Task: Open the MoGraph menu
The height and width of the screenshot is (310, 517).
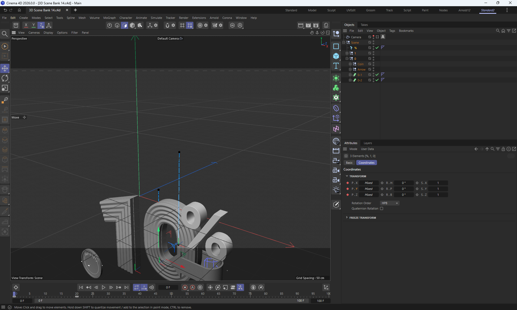Action: 109,18
